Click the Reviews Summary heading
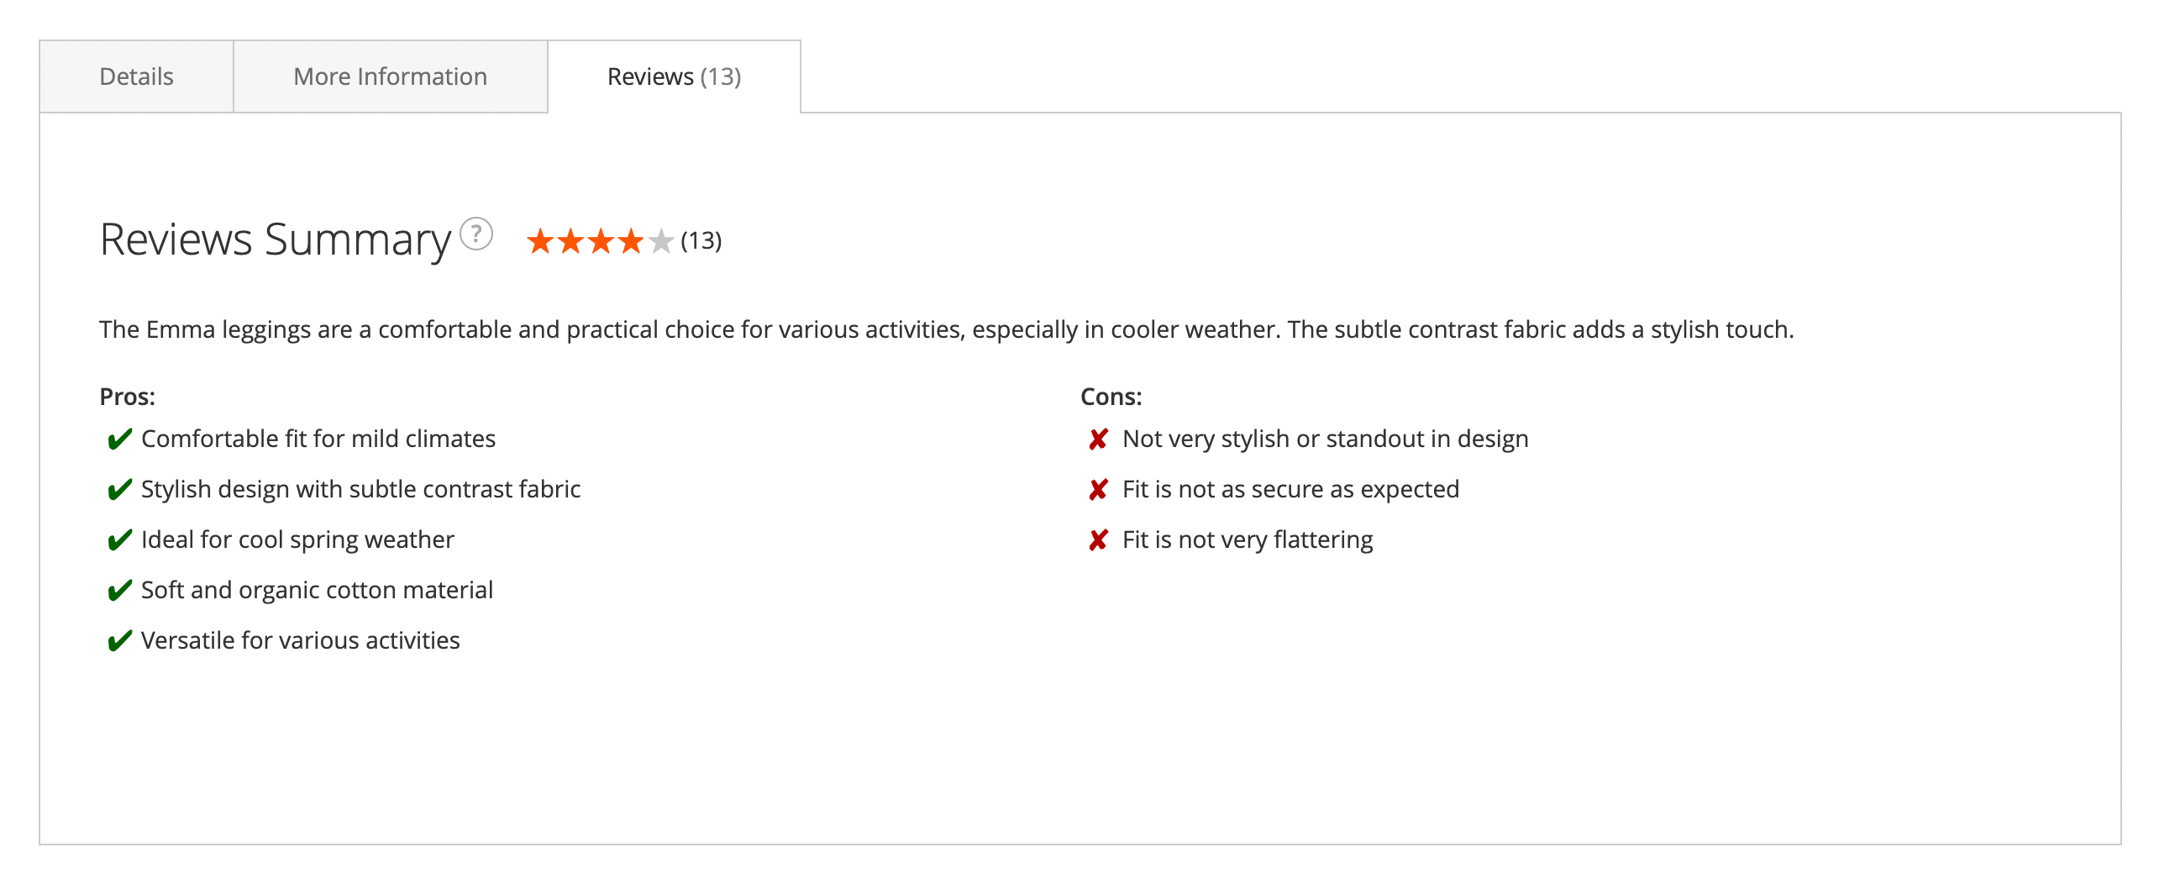The width and height of the screenshot is (2159, 884). pos(276,239)
